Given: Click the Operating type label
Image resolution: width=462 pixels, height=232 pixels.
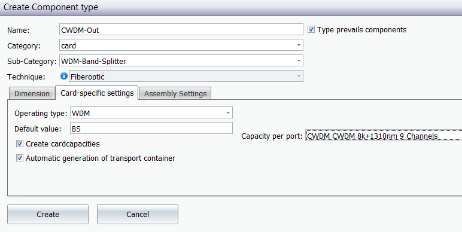Looking at the screenshot, I should coord(41,114).
